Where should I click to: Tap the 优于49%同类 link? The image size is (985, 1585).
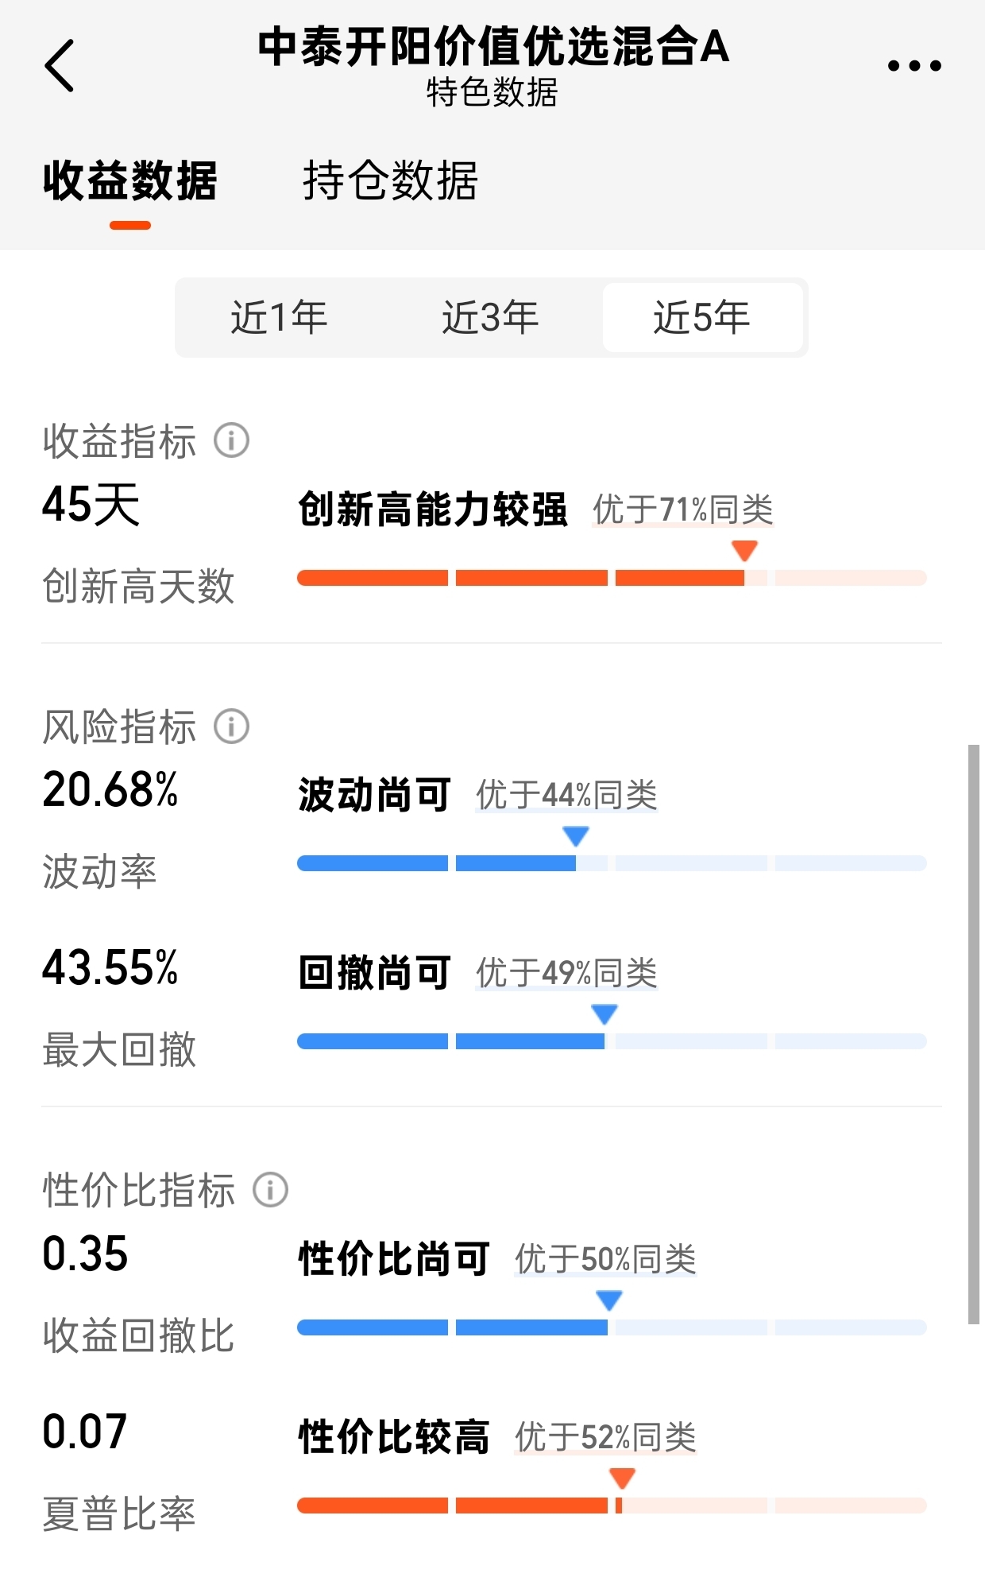point(566,973)
